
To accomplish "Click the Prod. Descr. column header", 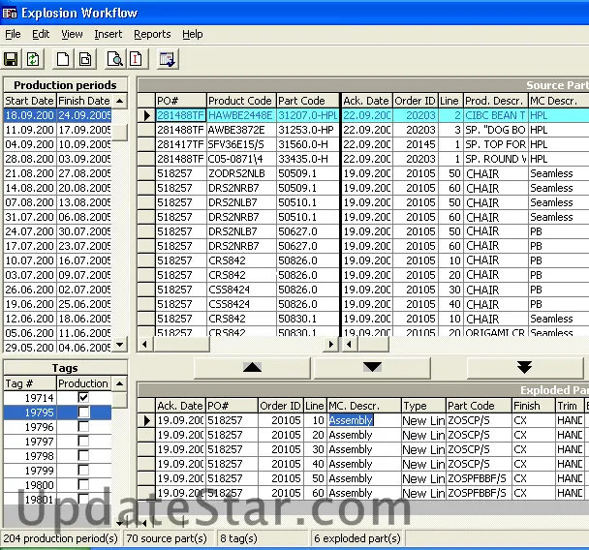I will coord(495,101).
